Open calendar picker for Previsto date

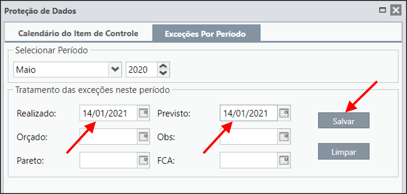(284, 113)
